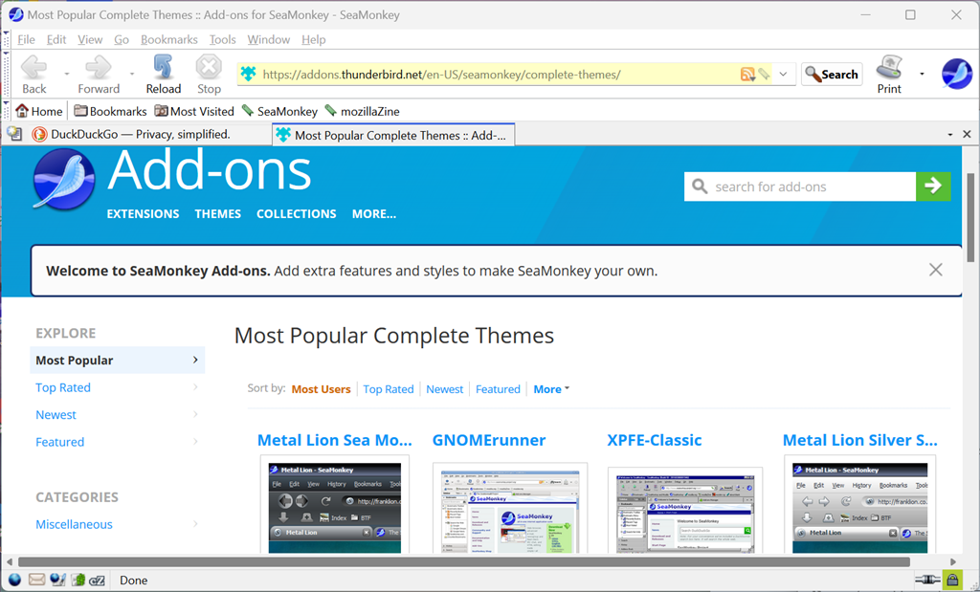Open the Forward button history dropdown arrow
The width and height of the screenshot is (980, 592).
(x=132, y=75)
